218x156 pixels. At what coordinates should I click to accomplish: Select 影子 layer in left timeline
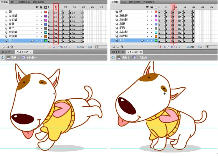click(24, 40)
